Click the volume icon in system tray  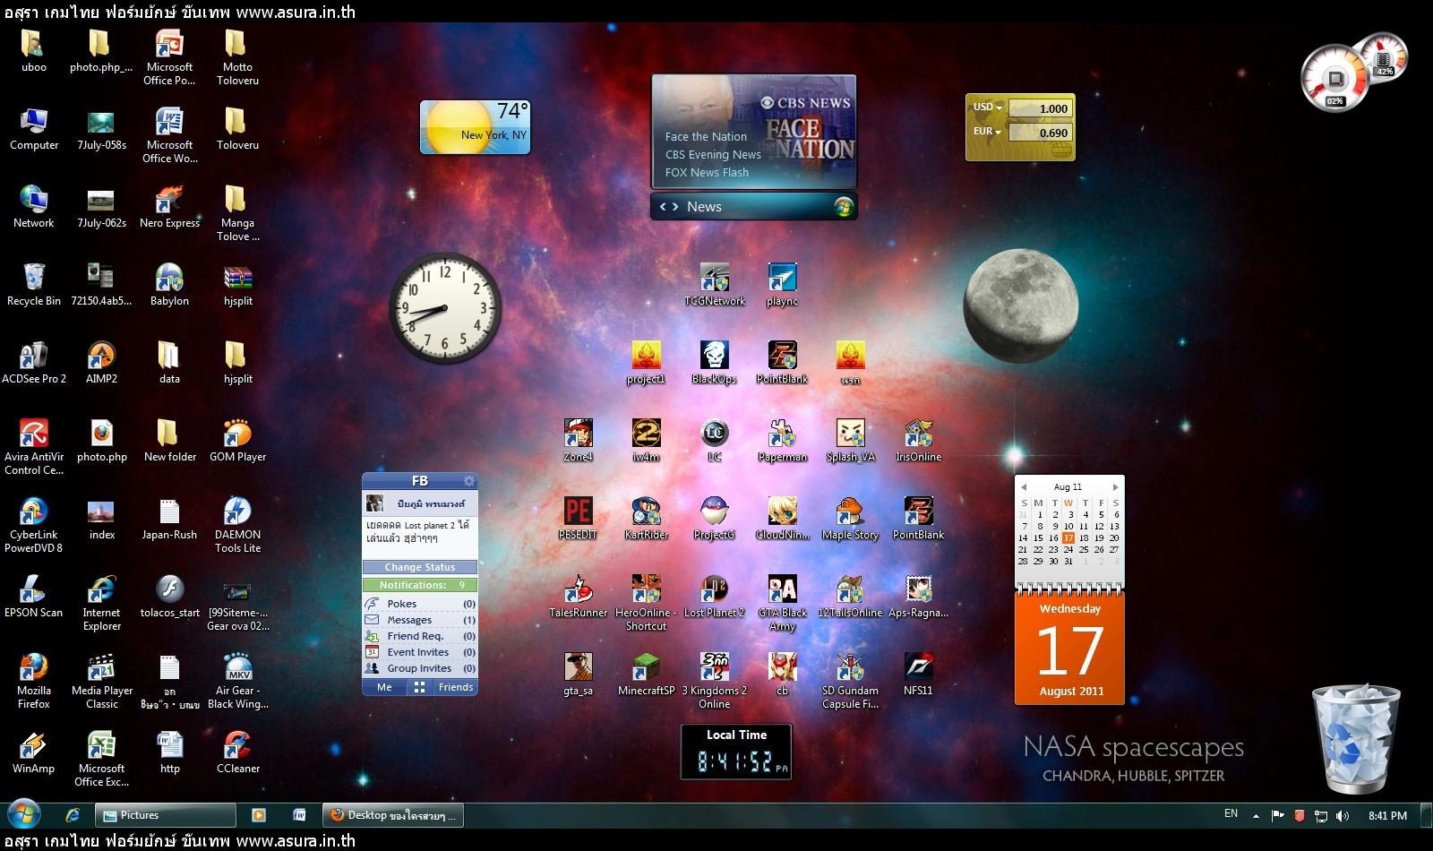[1342, 816]
